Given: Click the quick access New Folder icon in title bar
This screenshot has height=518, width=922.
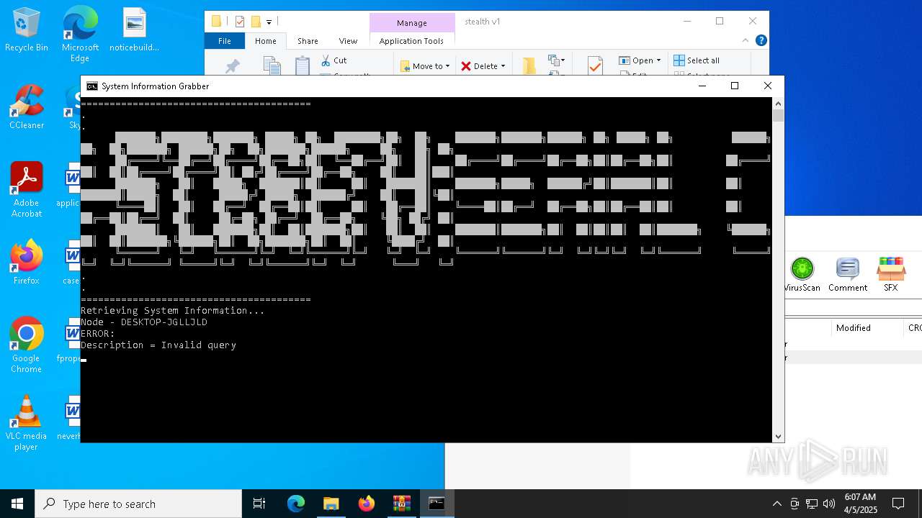Looking at the screenshot, I should pyautogui.click(x=255, y=22).
